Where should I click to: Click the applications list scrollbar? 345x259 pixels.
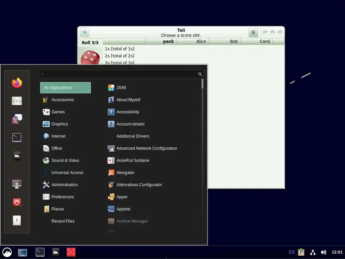point(202,84)
